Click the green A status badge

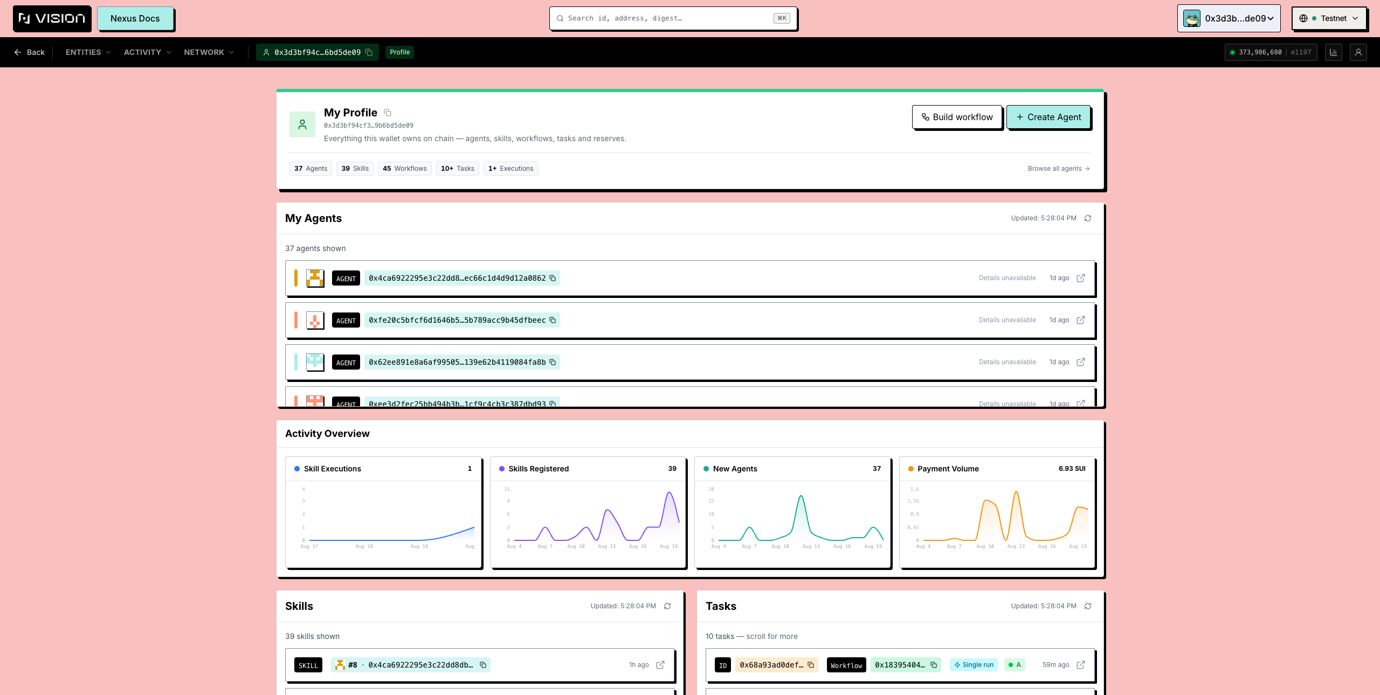click(1015, 665)
